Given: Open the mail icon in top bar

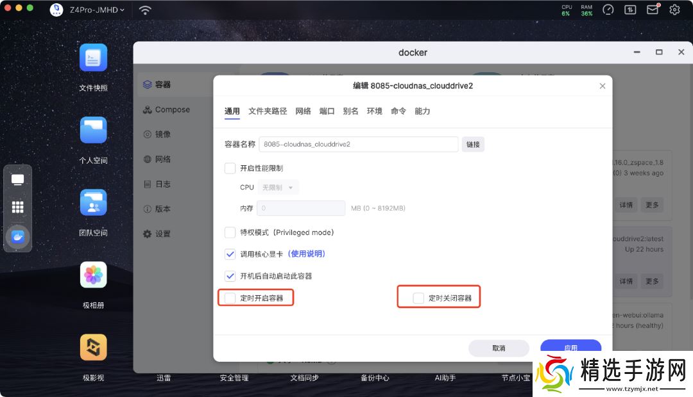Looking at the screenshot, I should pyautogui.click(x=653, y=10).
